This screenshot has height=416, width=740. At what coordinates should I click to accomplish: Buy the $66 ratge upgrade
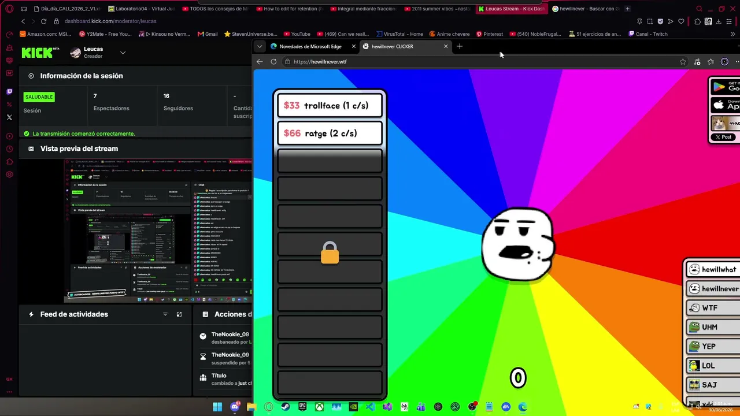(x=330, y=133)
